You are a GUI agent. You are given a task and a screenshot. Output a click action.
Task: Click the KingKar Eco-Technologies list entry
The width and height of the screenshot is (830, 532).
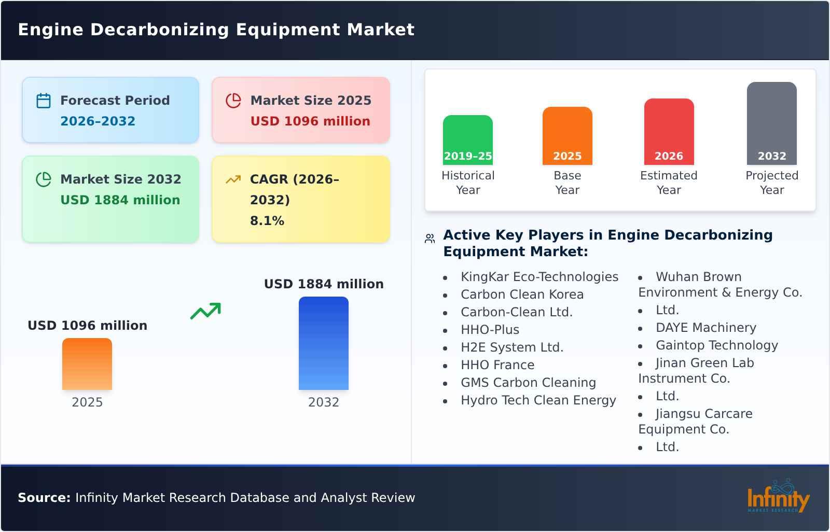539,277
